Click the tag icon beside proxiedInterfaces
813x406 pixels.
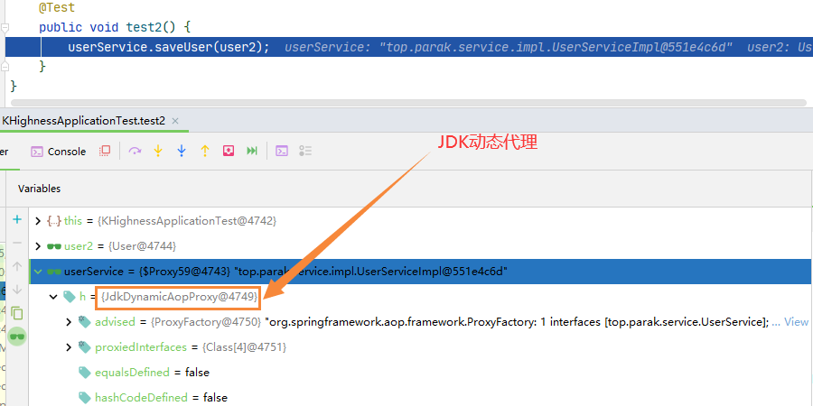(85, 347)
